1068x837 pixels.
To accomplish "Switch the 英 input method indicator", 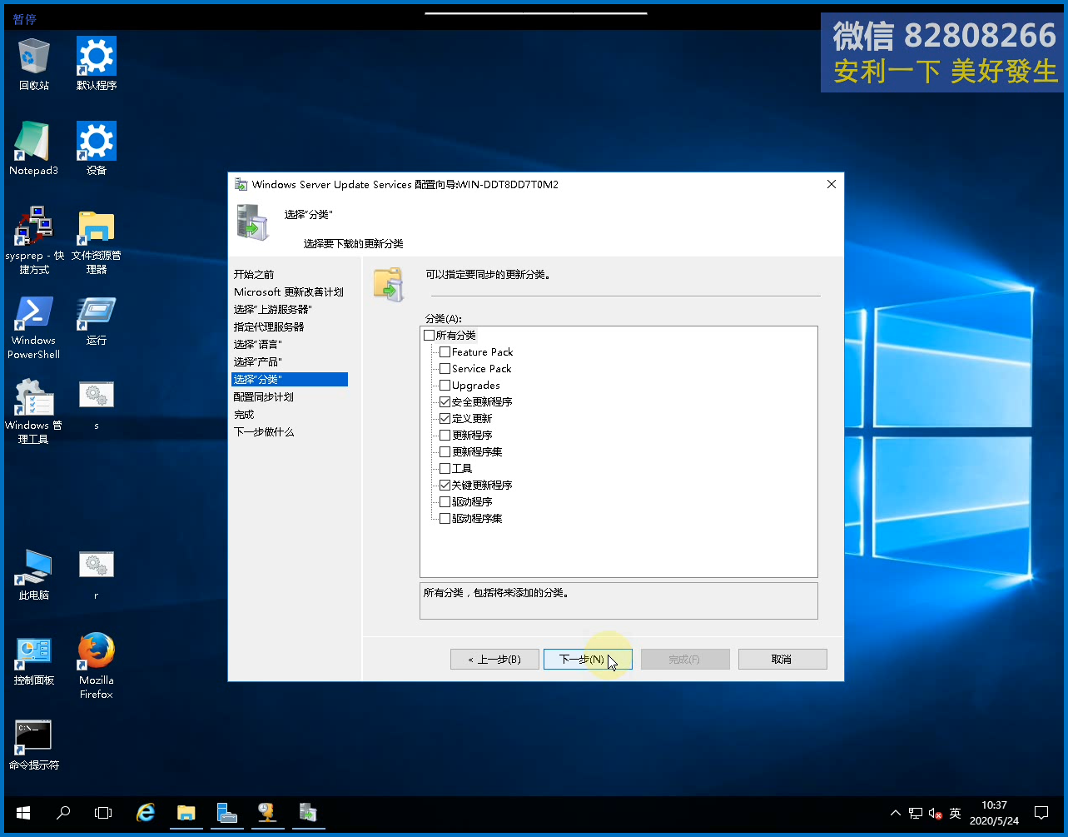I will click(956, 813).
